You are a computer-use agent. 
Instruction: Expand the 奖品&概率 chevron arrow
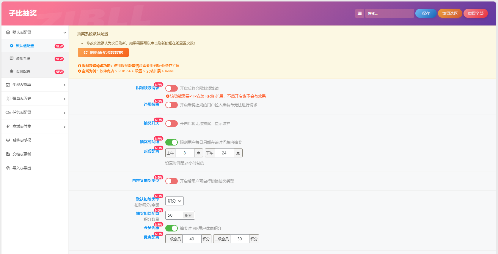coord(65,85)
